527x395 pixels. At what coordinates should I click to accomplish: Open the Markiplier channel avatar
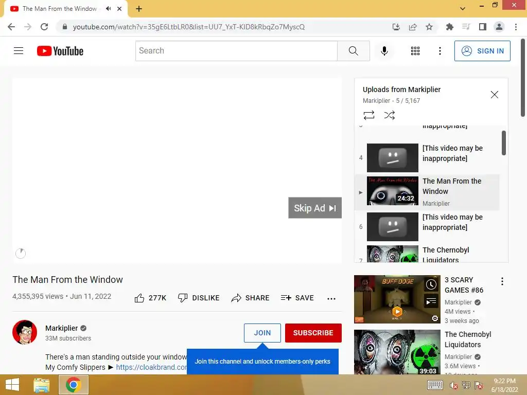pos(25,332)
